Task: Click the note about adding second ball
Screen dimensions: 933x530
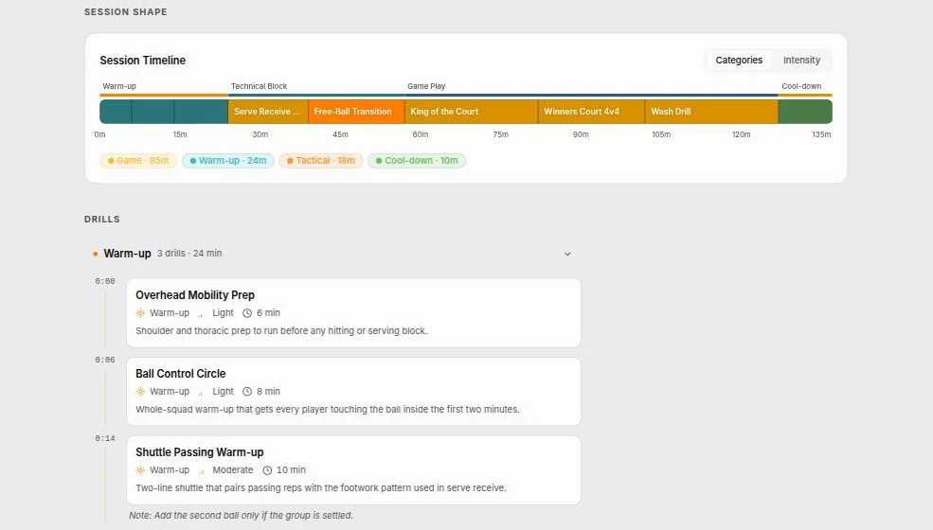Action: point(241,516)
